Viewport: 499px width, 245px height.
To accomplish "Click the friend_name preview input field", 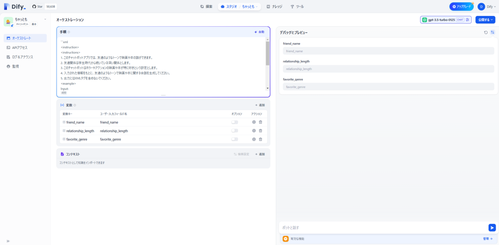I will pos(388,51).
